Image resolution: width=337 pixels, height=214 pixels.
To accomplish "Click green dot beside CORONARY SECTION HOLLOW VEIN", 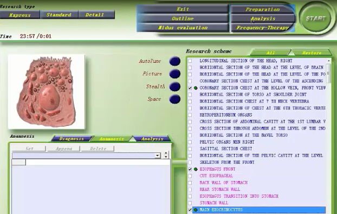I will (x=196, y=88).
